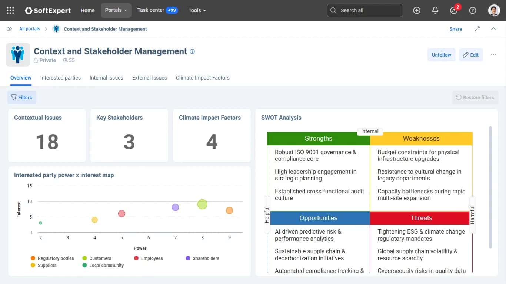Open the user profile avatar

click(494, 10)
